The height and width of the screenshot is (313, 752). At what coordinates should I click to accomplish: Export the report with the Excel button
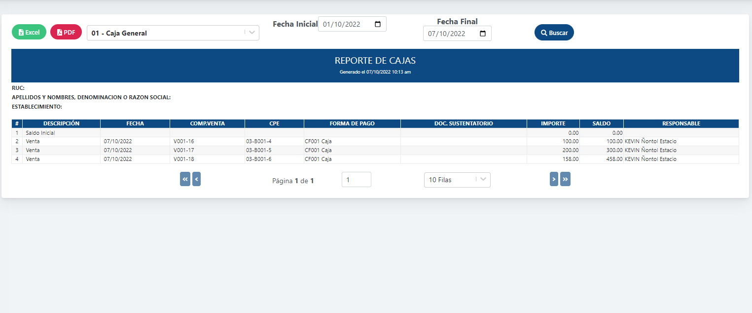click(29, 32)
